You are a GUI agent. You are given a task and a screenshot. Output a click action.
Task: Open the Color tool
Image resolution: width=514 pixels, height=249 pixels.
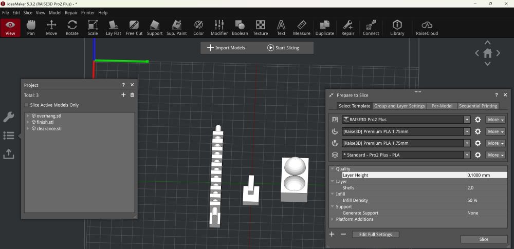(198, 28)
